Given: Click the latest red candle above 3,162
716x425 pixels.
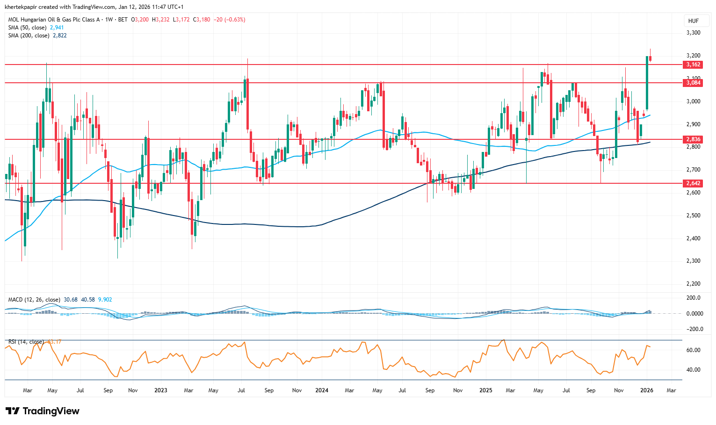Looking at the screenshot, I should point(651,58).
